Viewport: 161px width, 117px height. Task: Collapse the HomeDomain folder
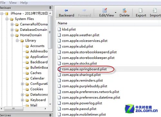point(12,35)
